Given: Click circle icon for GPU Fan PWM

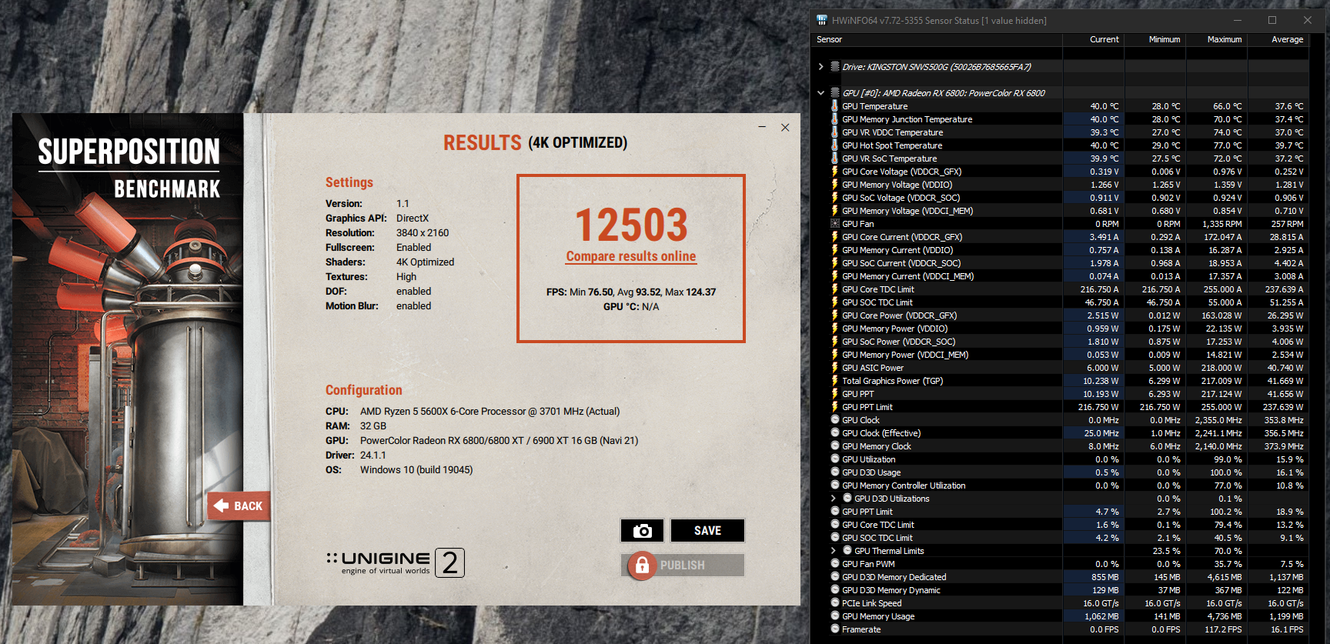Looking at the screenshot, I should click(834, 564).
